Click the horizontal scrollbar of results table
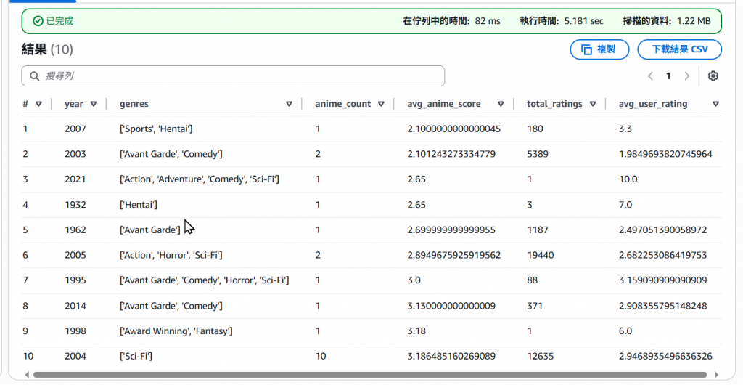The image size is (743, 385). click(369, 375)
